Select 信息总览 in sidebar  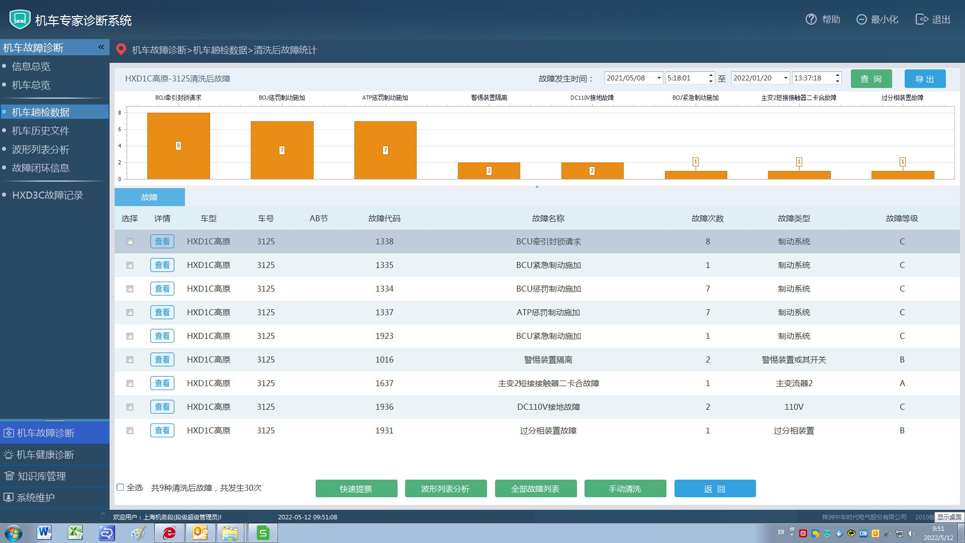click(x=31, y=66)
